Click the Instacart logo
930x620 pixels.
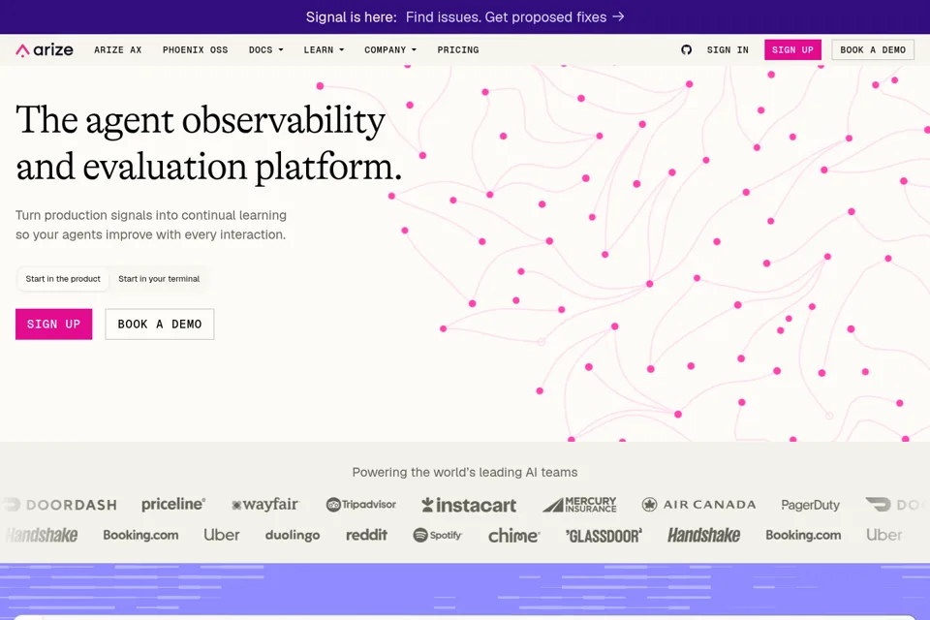click(469, 505)
